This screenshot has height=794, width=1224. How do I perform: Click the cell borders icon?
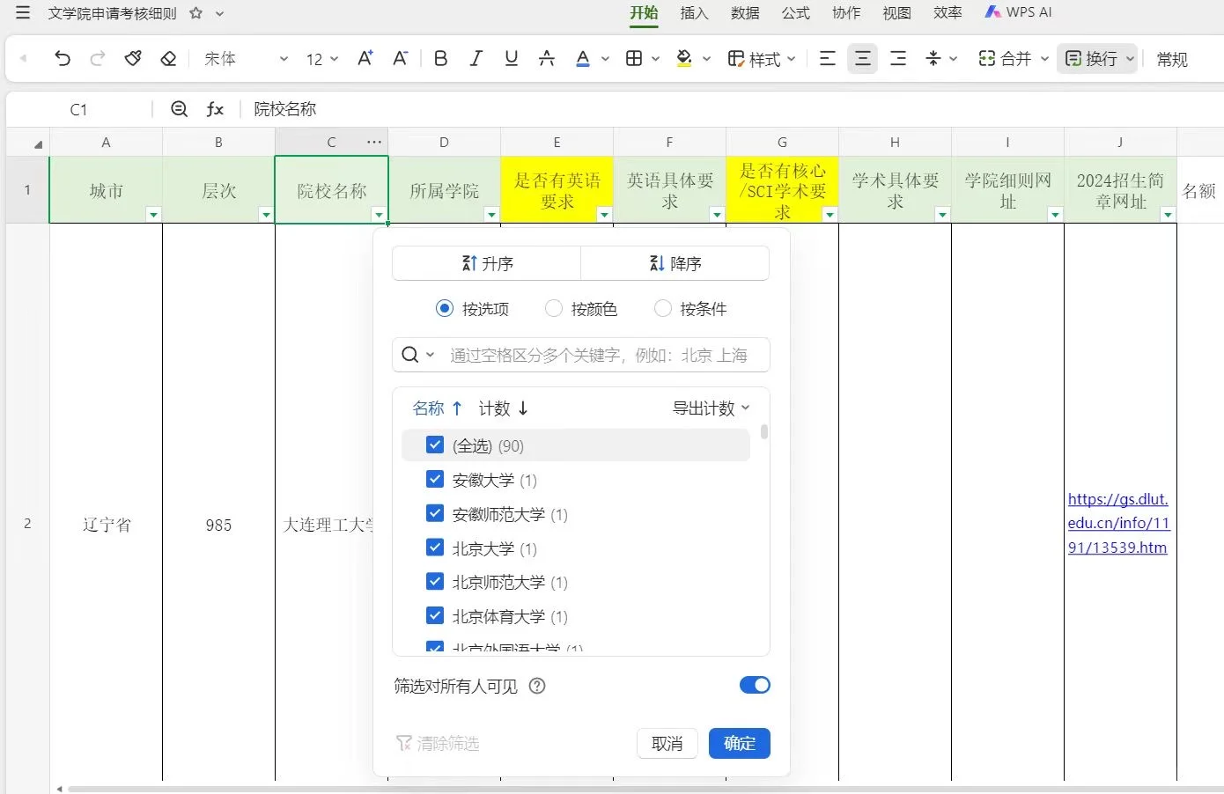click(x=634, y=59)
